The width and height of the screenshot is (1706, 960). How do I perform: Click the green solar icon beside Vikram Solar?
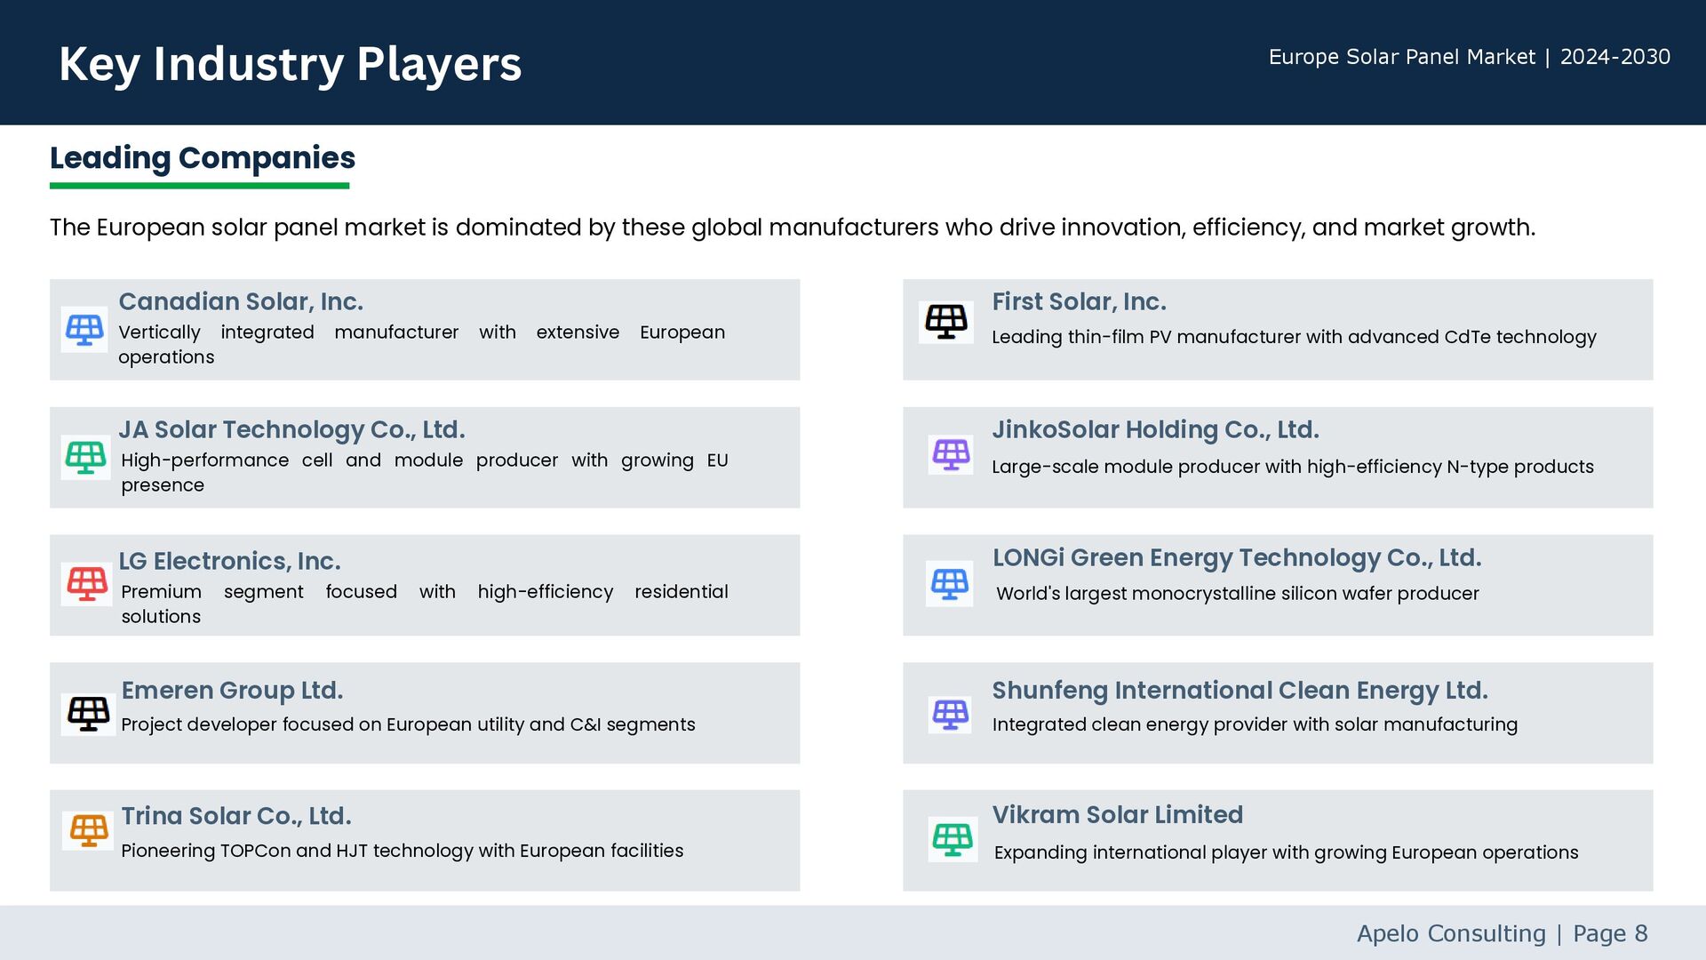click(x=953, y=839)
